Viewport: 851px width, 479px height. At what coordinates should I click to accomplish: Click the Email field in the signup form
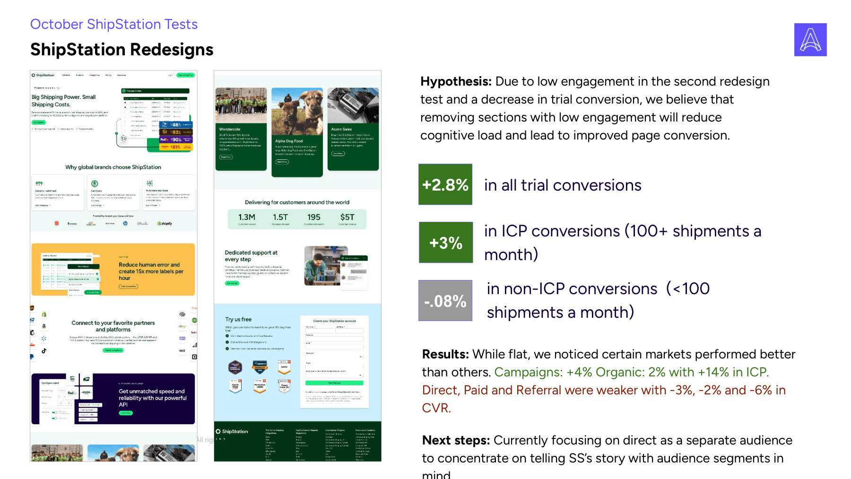pyautogui.click(x=334, y=347)
